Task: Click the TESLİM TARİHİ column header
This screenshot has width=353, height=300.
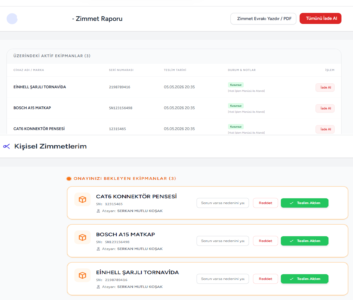Action: (x=175, y=70)
